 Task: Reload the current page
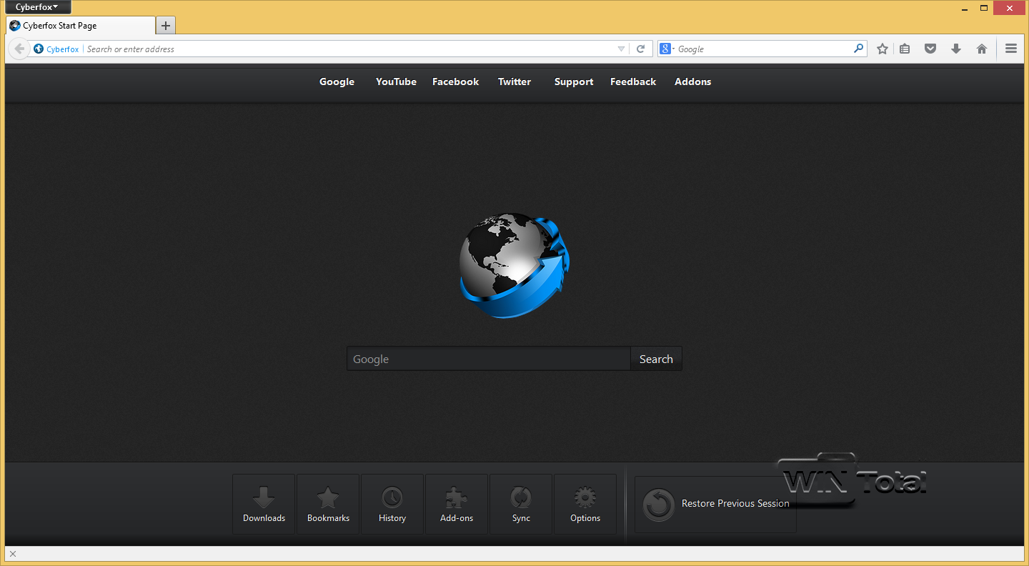(x=641, y=49)
